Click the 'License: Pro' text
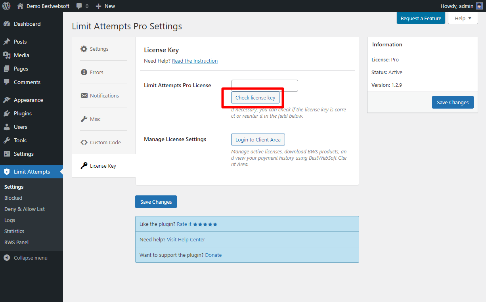Viewport: 486px width, 302px height. (385, 59)
